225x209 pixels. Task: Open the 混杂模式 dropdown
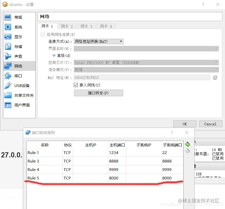tap(145, 69)
